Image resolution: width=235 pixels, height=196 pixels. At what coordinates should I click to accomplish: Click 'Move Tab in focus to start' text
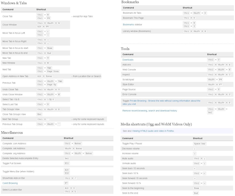[15, 48]
